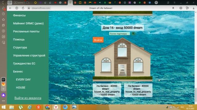Open Yandex home icon beside back arrow
This screenshot has height=110, width=197.
[x=17, y=8]
